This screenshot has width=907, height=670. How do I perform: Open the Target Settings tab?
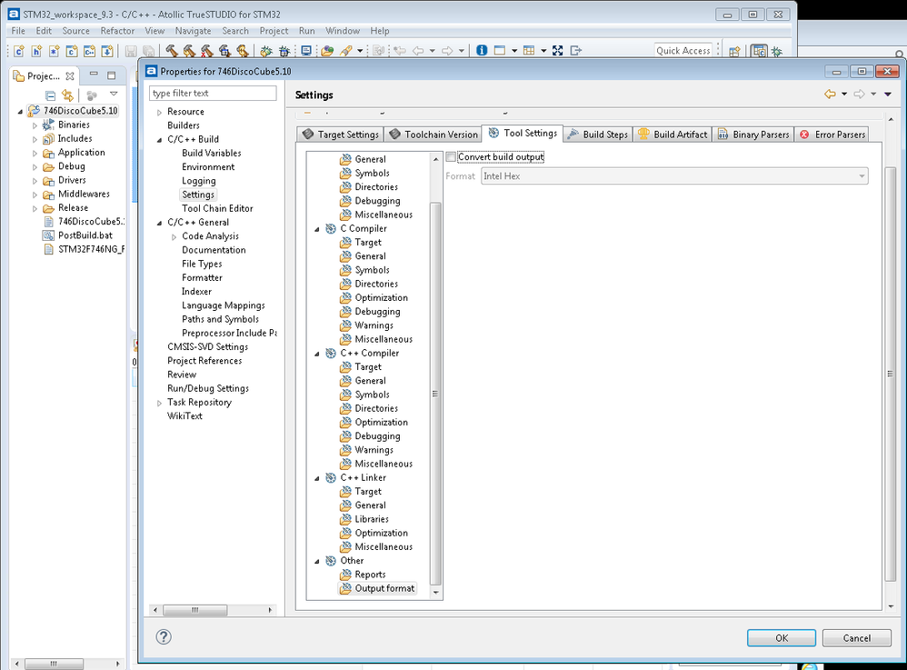tap(342, 135)
